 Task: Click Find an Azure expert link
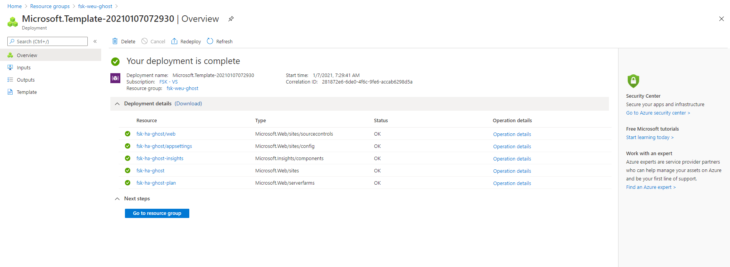651,187
